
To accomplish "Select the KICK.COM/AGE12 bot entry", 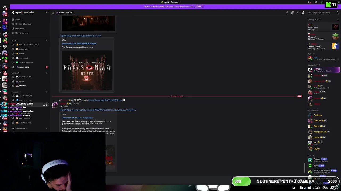I will click(x=323, y=171).
